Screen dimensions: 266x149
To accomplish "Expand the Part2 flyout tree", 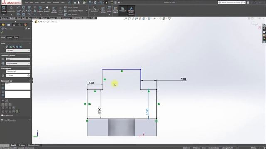I will click(33, 22).
